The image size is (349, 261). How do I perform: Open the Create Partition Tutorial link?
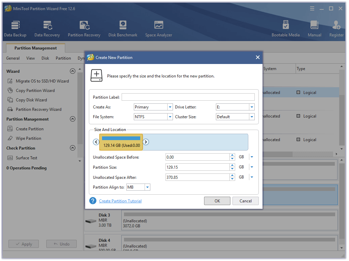120,201
